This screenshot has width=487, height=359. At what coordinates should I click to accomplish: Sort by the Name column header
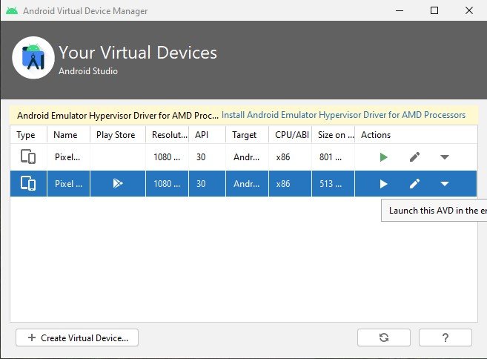coord(68,135)
